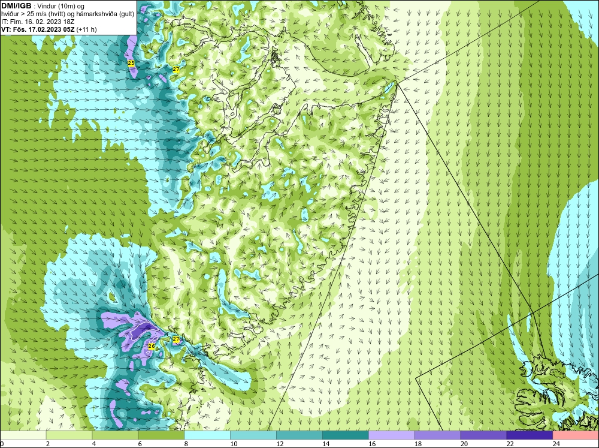Click the '(+11 h)' forecast offset text
599x448 pixels.
coord(87,29)
